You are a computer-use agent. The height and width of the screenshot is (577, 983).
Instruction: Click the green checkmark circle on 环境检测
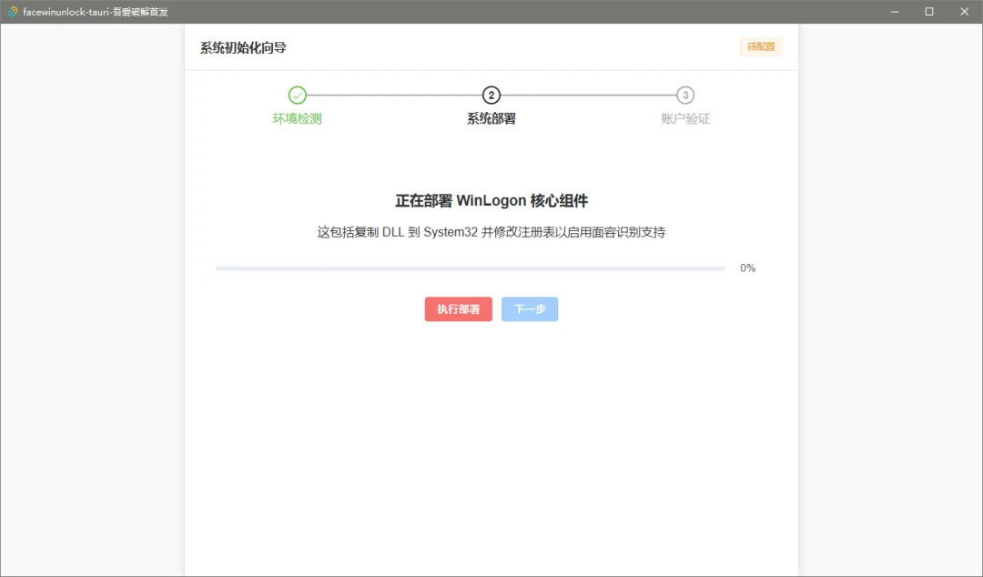point(298,94)
